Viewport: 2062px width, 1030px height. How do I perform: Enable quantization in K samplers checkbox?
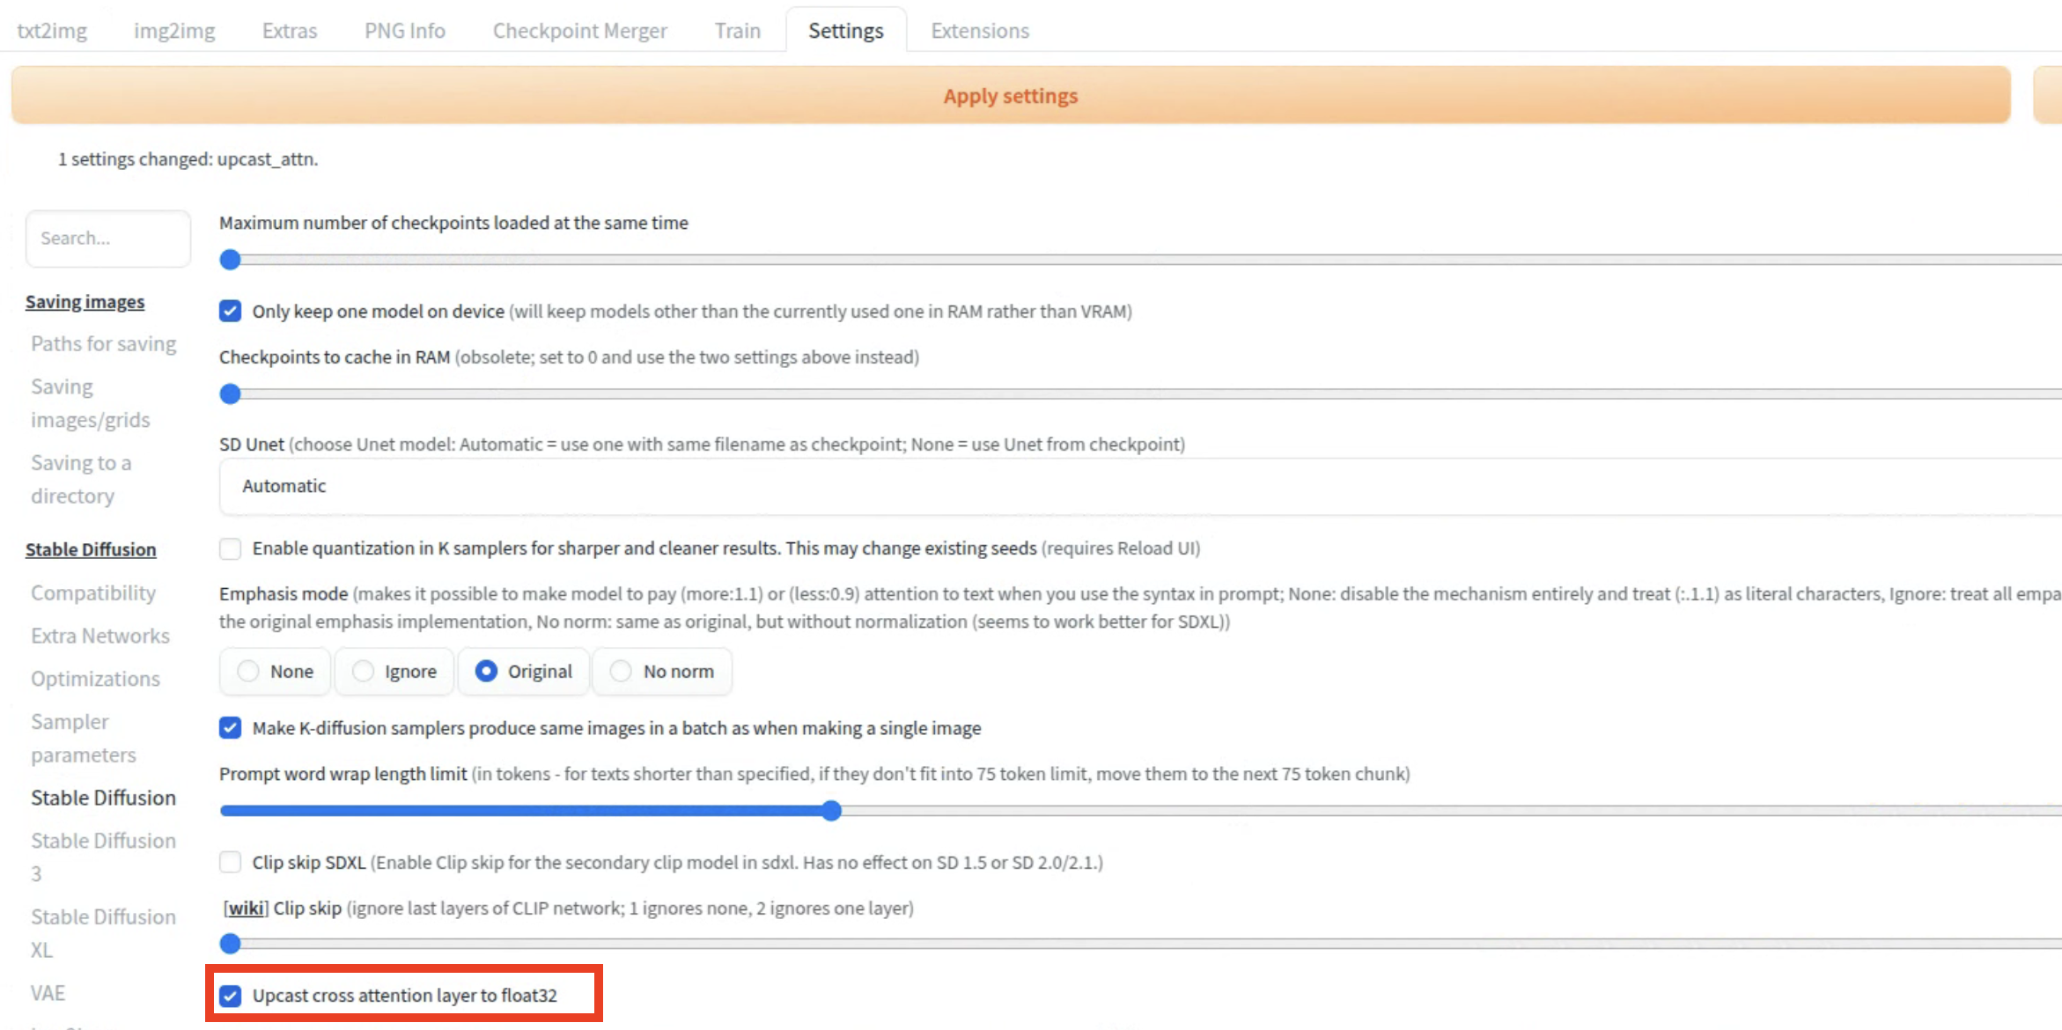pyautogui.click(x=231, y=548)
